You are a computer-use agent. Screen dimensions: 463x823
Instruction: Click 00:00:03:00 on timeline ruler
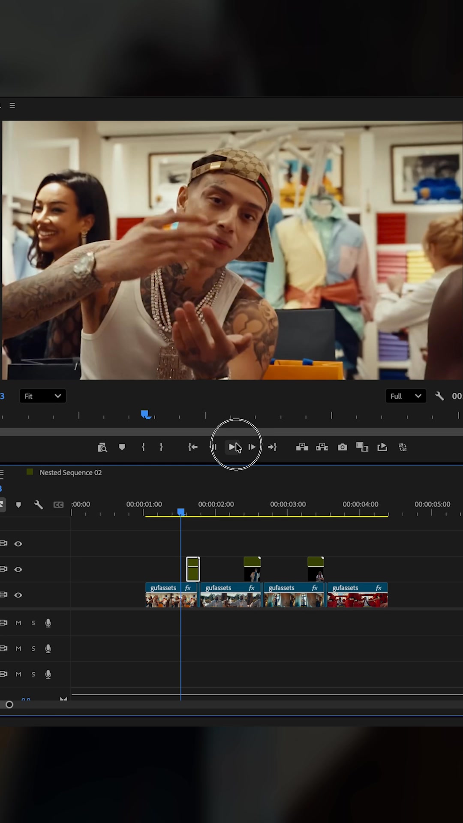pos(288,504)
